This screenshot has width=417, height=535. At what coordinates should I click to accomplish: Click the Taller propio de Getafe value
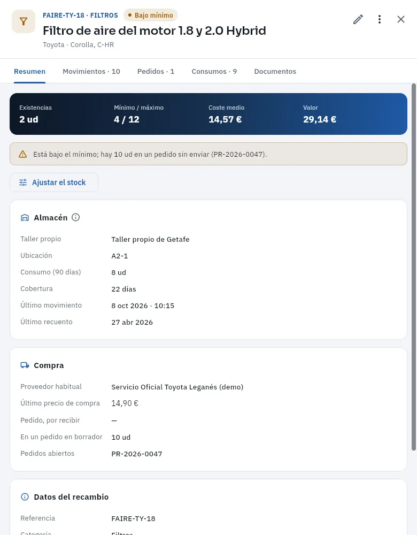[150, 239]
